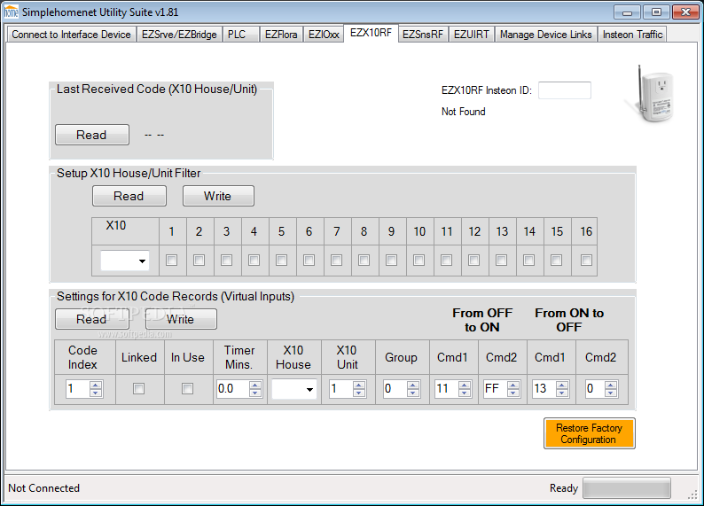Check unit 11 filter checkbox
This screenshot has width=704, height=506.
click(x=446, y=261)
